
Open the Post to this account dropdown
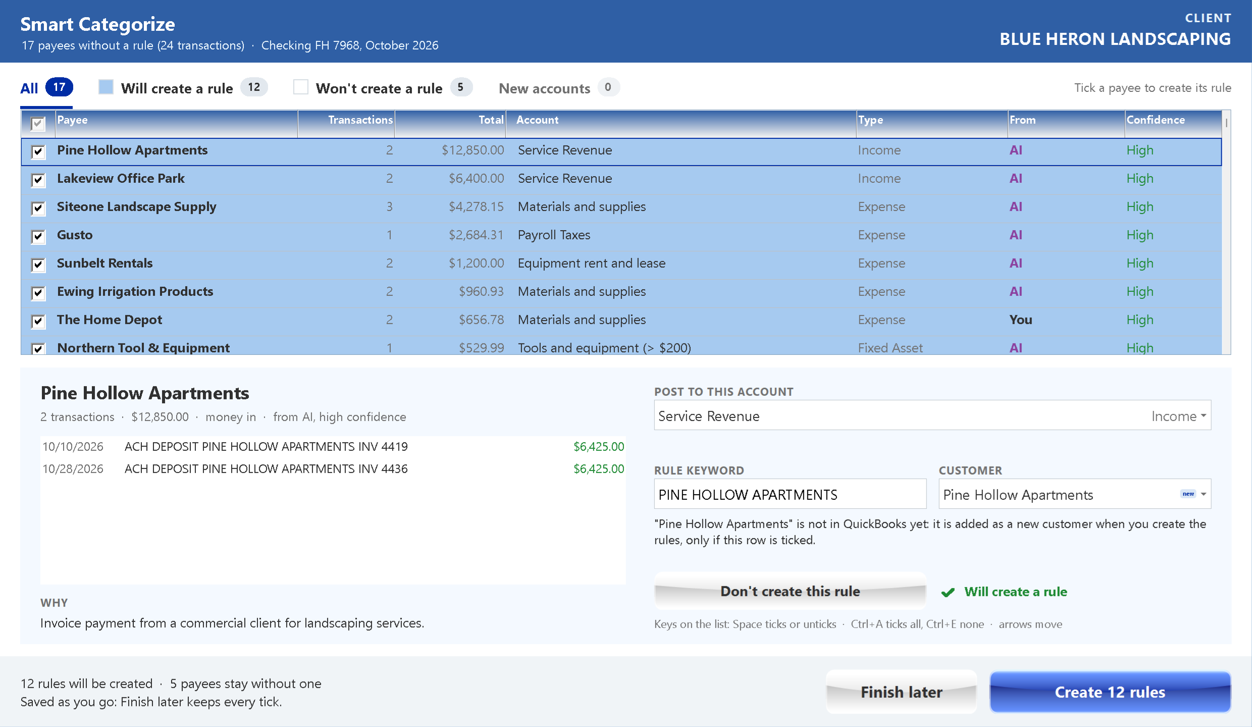pos(932,416)
